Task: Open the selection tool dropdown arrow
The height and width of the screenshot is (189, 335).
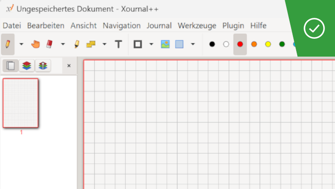Action: click(x=193, y=44)
